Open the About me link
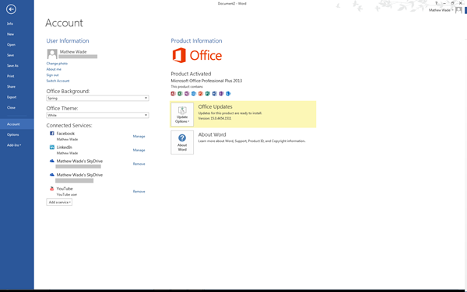The height and width of the screenshot is (292, 467). [x=54, y=69]
